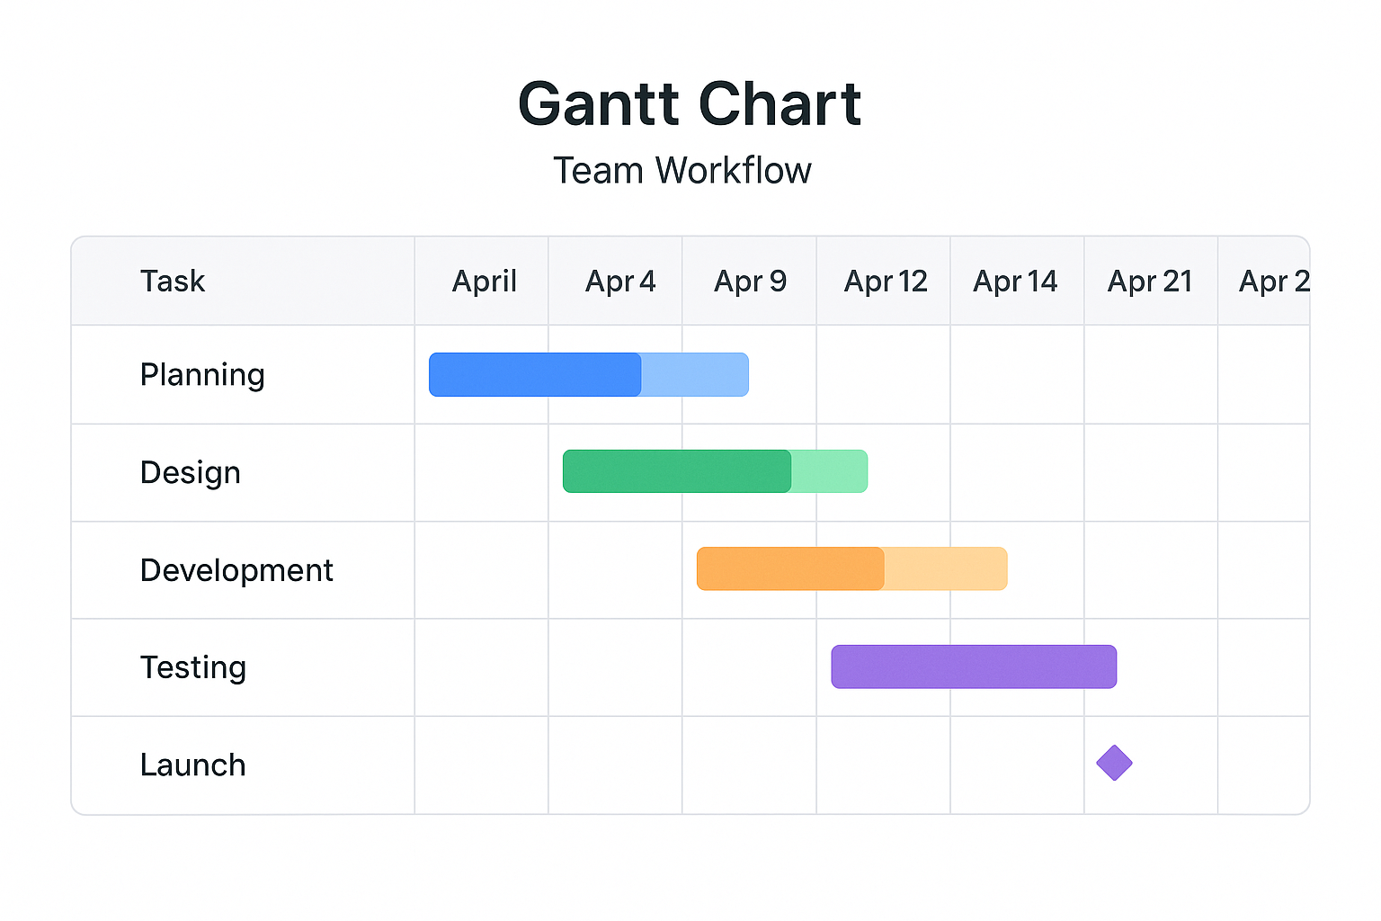1381x921 pixels.
Task: Select the orange Development task bar
Action: click(851, 568)
